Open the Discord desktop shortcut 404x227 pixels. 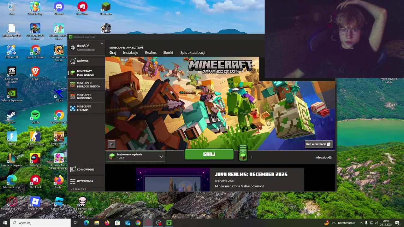[x=59, y=9]
